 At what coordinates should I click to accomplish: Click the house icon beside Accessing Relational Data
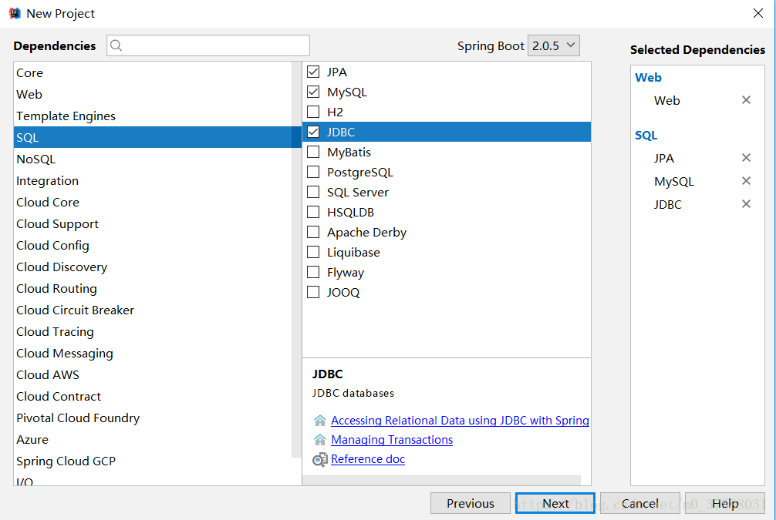pos(320,421)
